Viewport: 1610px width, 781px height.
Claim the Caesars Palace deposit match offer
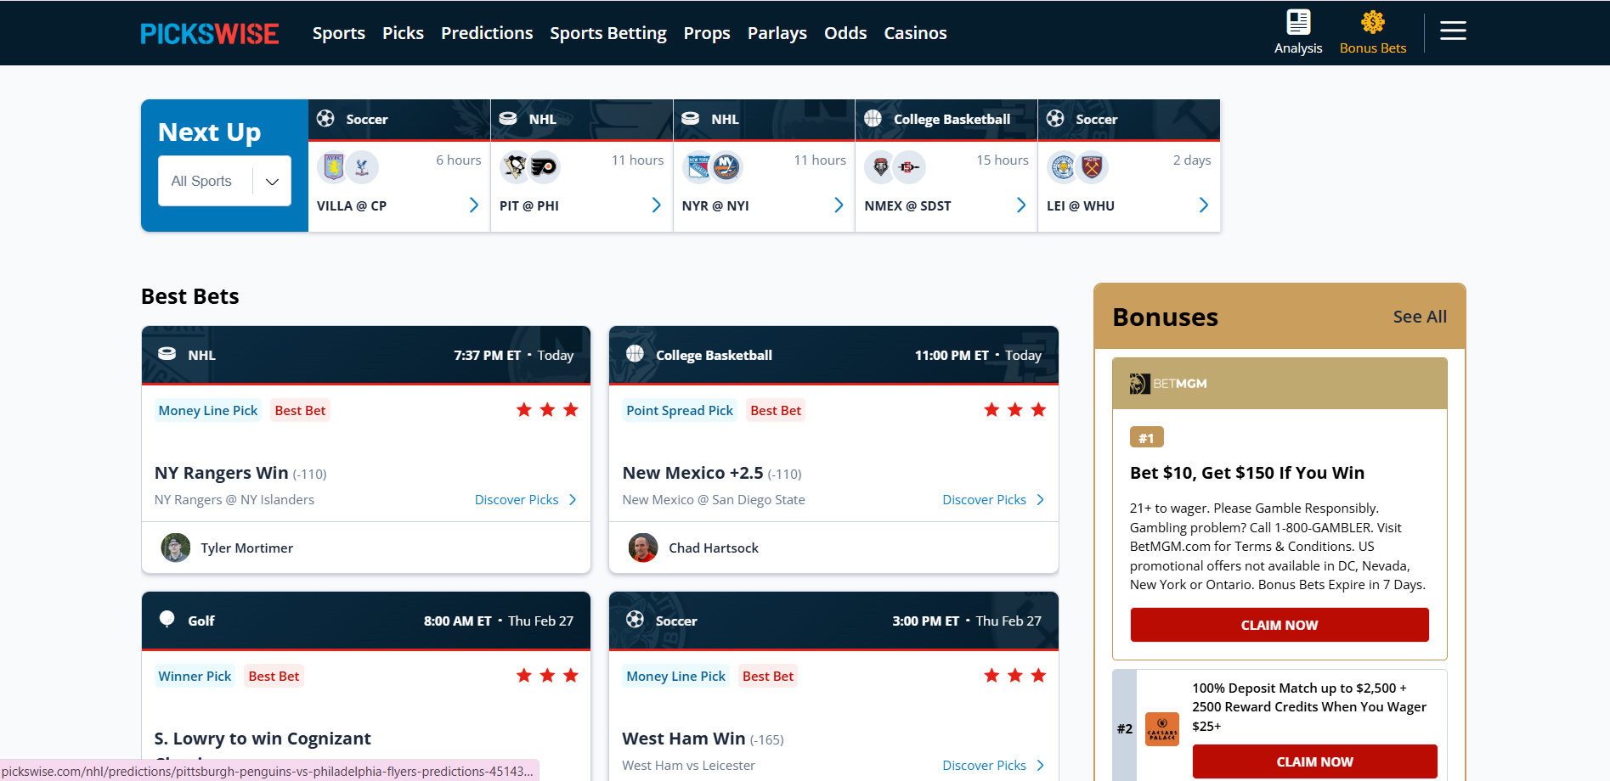click(1314, 761)
